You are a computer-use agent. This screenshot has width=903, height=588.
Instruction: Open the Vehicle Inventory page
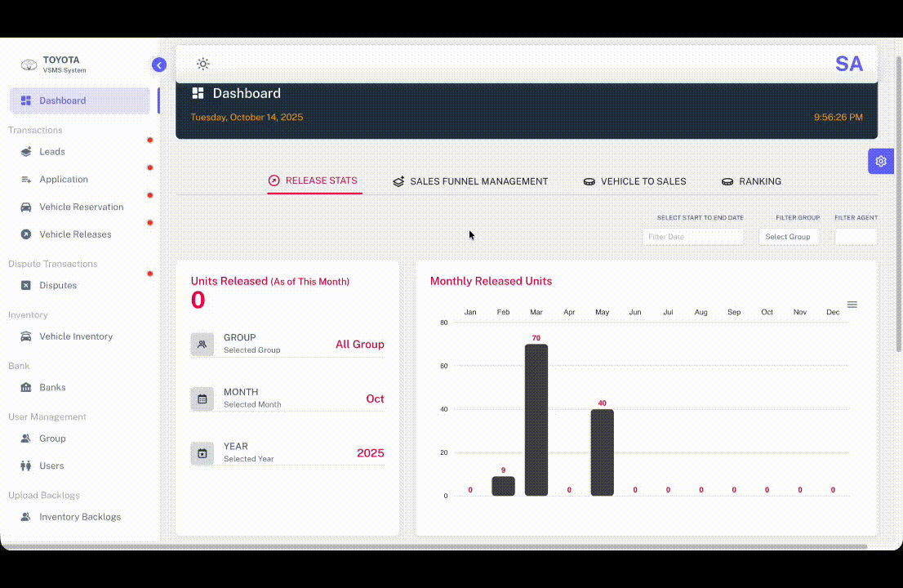tap(27, 336)
